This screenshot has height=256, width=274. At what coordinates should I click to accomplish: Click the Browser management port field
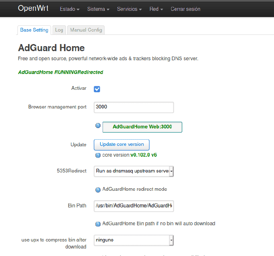point(134,107)
